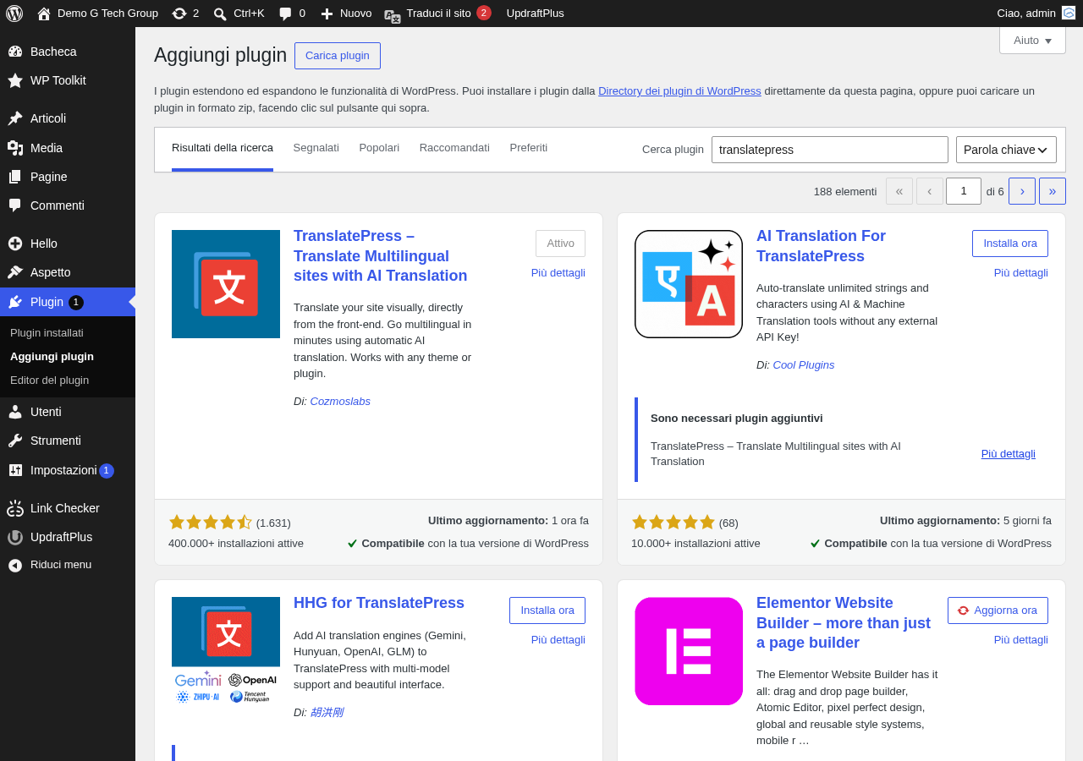Screen dimensions: 1083x761
Task: Open Strumenti in sidebar
Action: (x=68, y=441)
